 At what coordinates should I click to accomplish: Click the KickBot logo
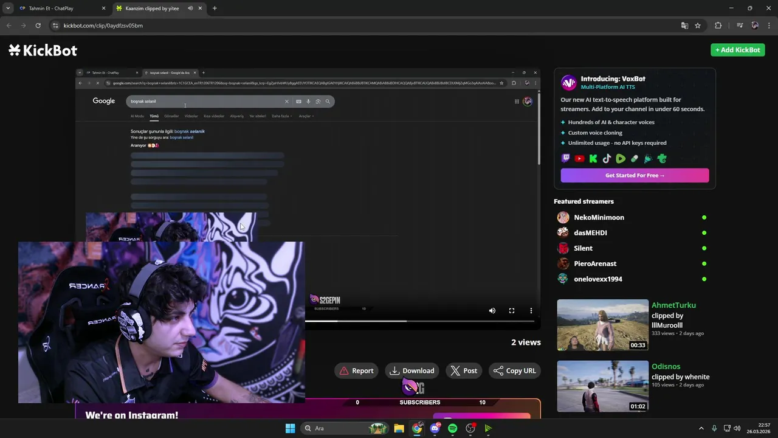(43, 50)
